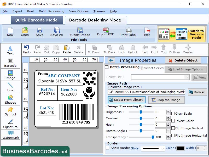Align object to Bottom

pyautogui.click(x=175, y=49)
